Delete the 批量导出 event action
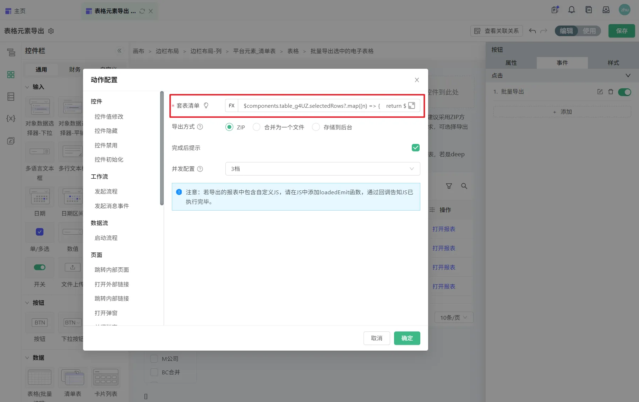 (x=611, y=92)
